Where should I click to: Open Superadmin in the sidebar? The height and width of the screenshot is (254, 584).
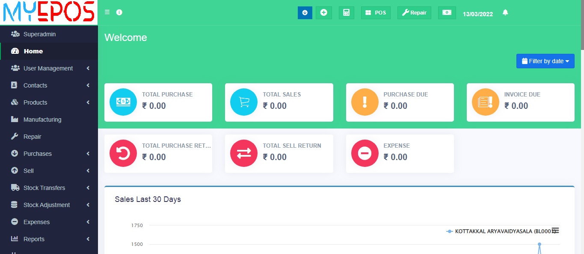49,34
